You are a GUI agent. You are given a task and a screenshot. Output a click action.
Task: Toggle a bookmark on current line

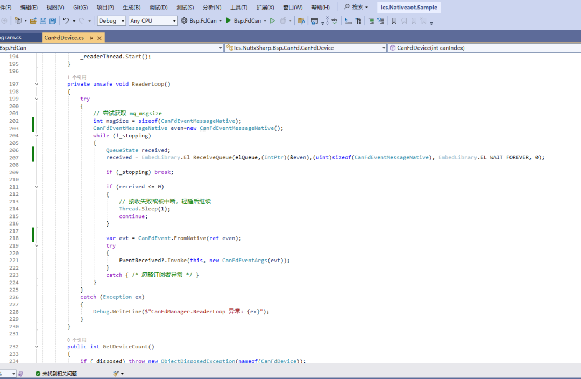(x=394, y=21)
